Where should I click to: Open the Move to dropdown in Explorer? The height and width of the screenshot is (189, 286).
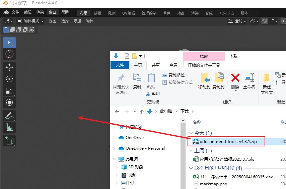[204, 82]
